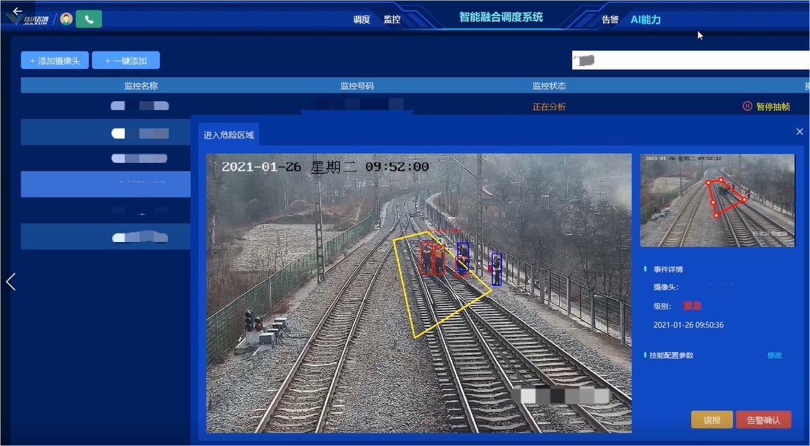Click the 监控名称 column header
The width and height of the screenshot is (810, 446).
tap(141, 86)
